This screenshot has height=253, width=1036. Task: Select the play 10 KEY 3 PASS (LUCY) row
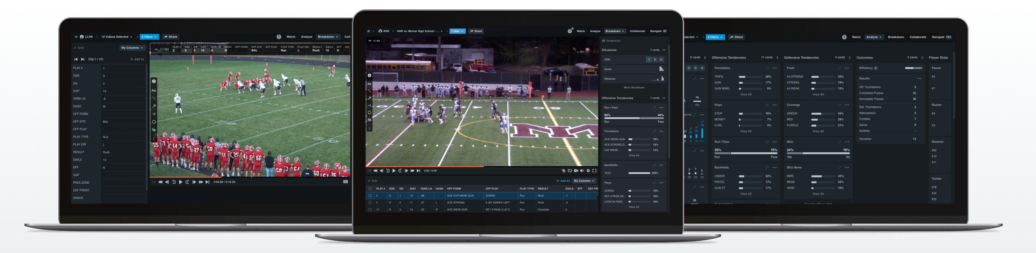point(483,210)
